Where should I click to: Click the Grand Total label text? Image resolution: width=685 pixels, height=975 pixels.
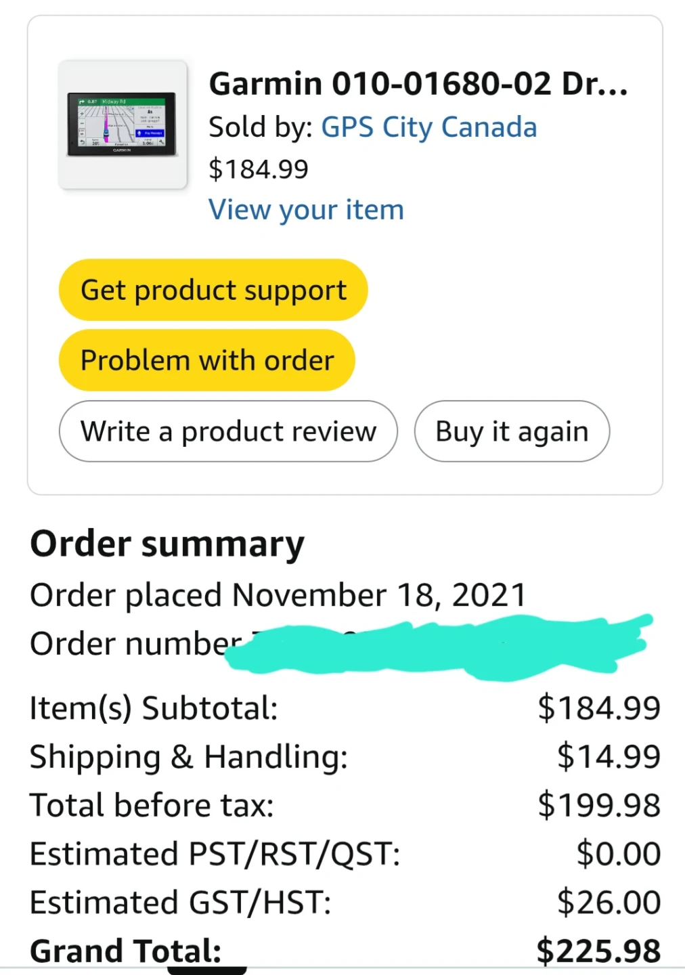coord(126,951)
